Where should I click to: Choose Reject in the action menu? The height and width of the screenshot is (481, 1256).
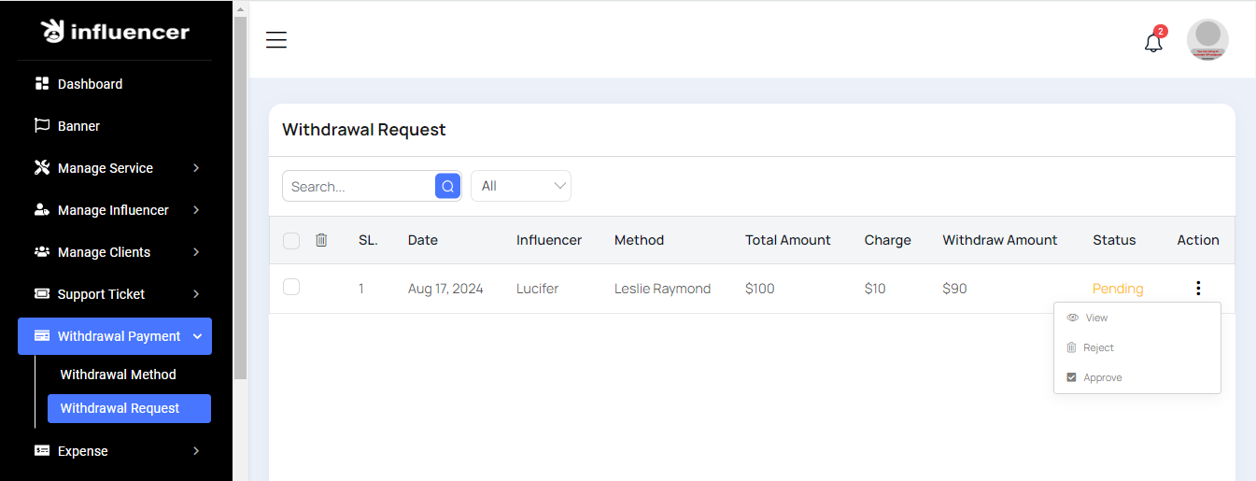tap(1098, 347)
